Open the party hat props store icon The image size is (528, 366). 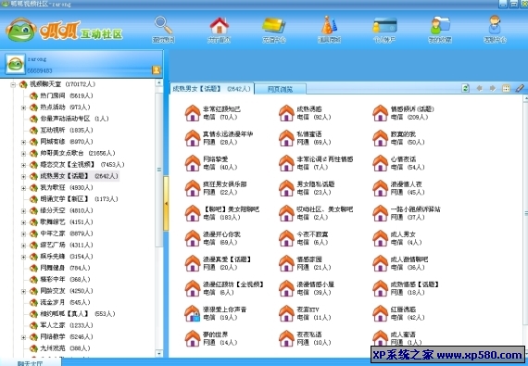[x=329, y=26]
